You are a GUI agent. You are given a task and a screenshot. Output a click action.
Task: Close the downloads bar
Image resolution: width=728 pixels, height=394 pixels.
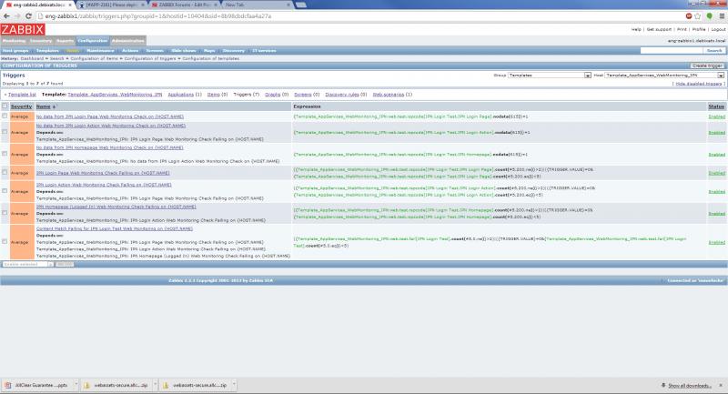tap(721, 385)
